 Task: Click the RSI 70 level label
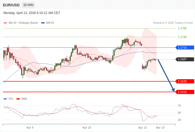(x=179, y=106)
